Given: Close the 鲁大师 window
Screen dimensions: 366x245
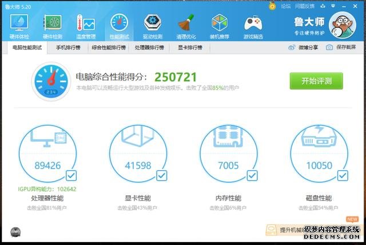Looking at the screenshot, I should coord(355,6).
